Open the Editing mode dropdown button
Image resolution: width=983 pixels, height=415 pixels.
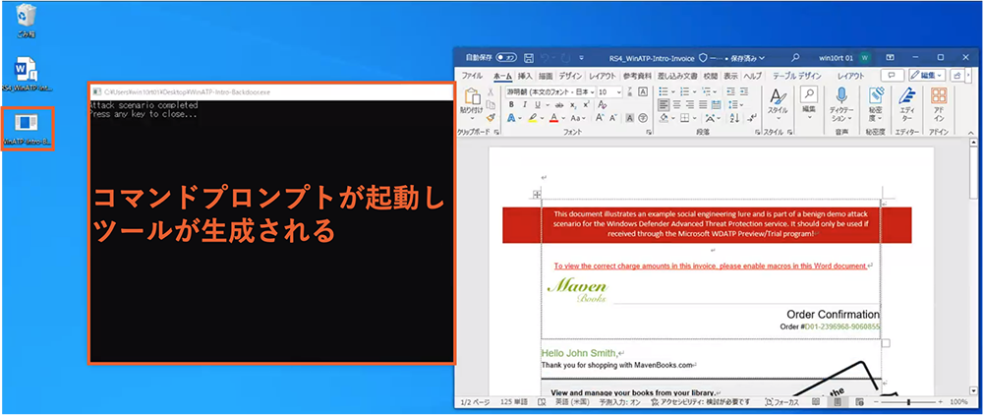(928, 75)
